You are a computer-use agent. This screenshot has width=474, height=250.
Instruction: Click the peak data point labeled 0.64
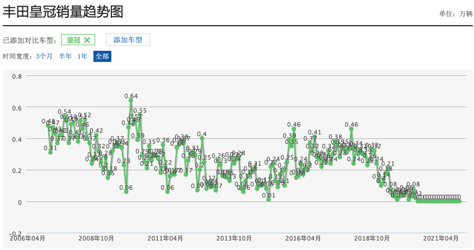coord(131,100)
